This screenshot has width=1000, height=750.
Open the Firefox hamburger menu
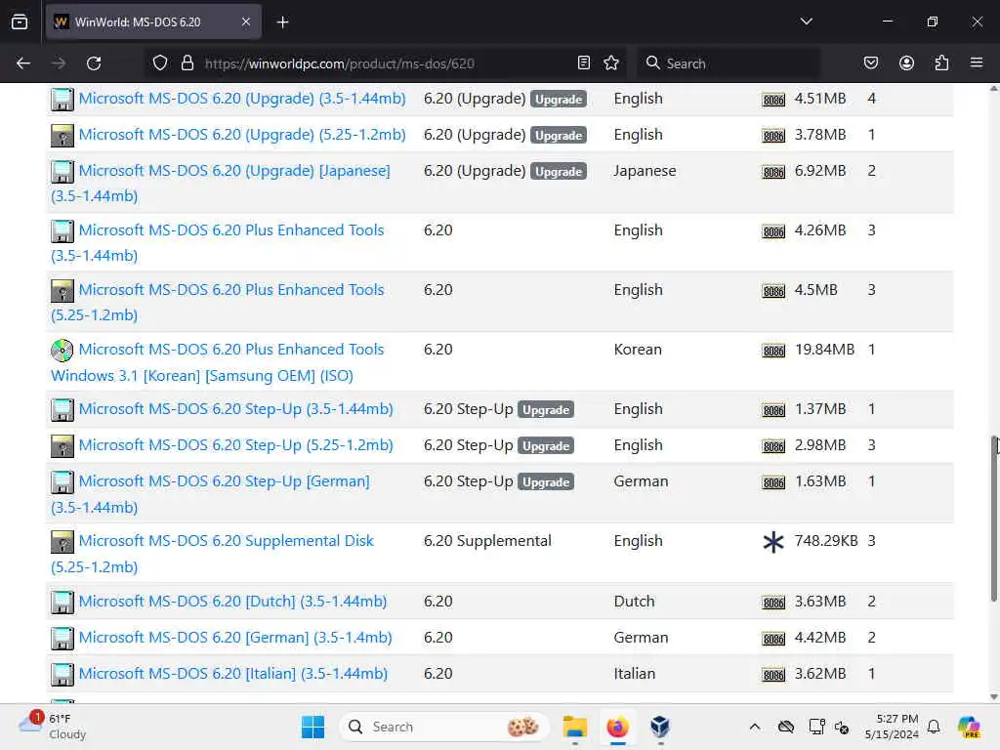point(977,62)
